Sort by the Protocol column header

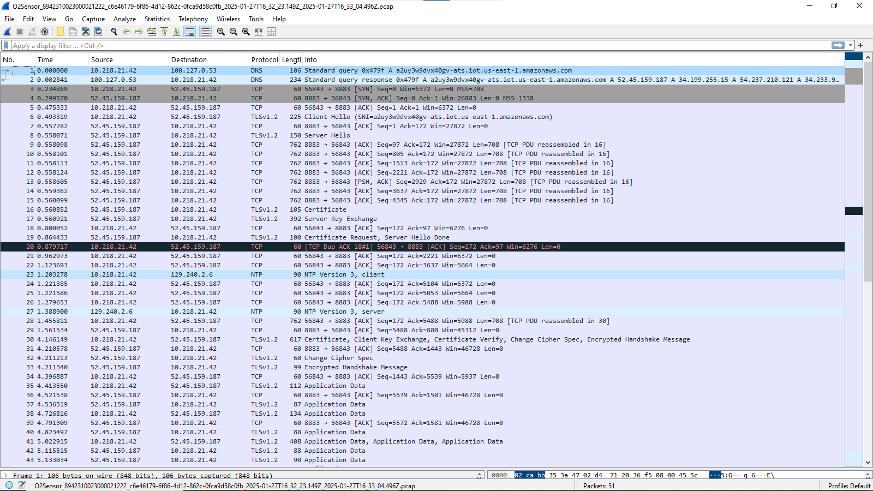pyautogui.click(x=265, y=60)
